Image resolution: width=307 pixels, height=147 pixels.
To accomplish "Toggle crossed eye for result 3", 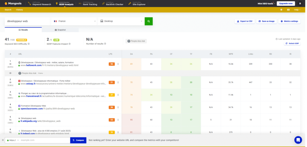I will (x=10, y=95).
